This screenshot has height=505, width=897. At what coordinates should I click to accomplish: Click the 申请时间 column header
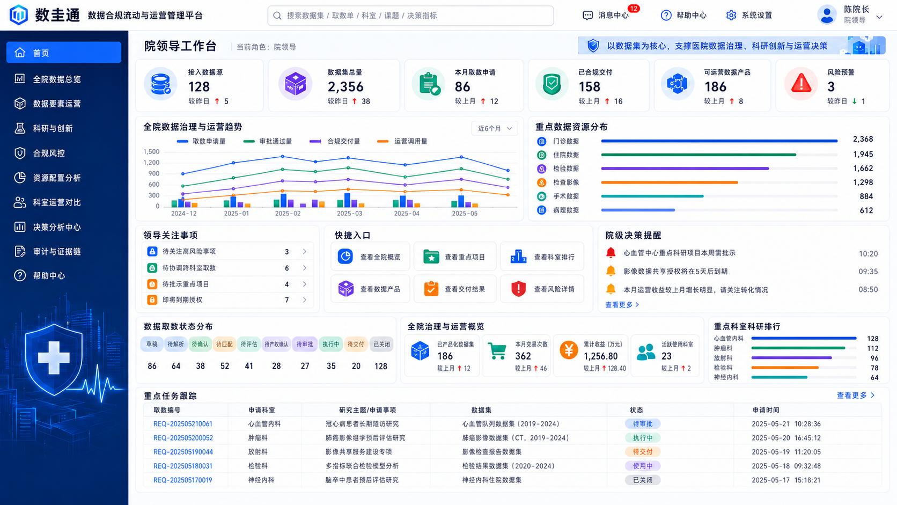[766, 410]
